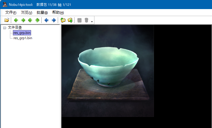This screenshot has width=212, height=128.
Task: Open the 文件(F) menu
Action: [x=11, y=13]
